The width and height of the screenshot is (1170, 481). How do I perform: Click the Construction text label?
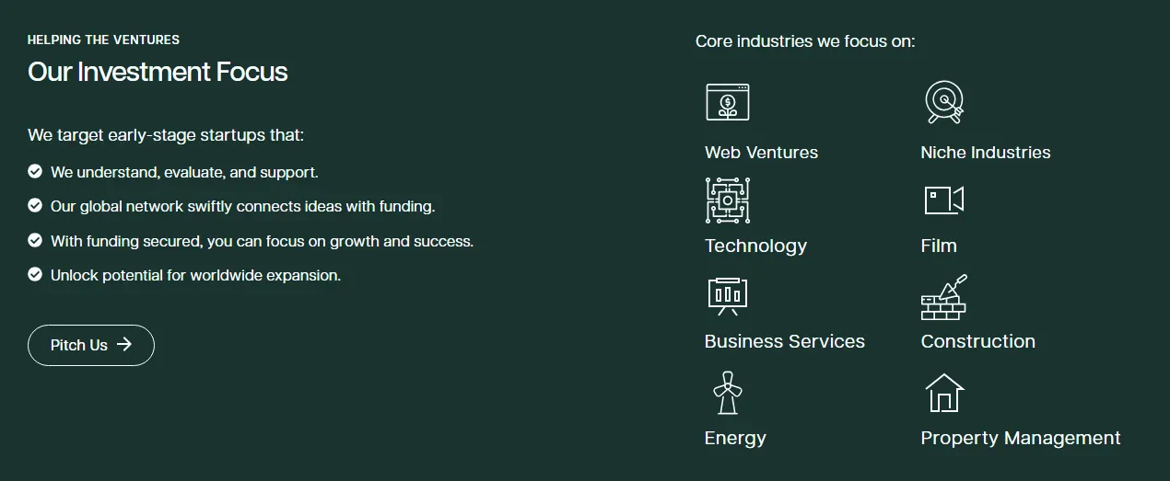pyautogui.click(x=978, y=341)
